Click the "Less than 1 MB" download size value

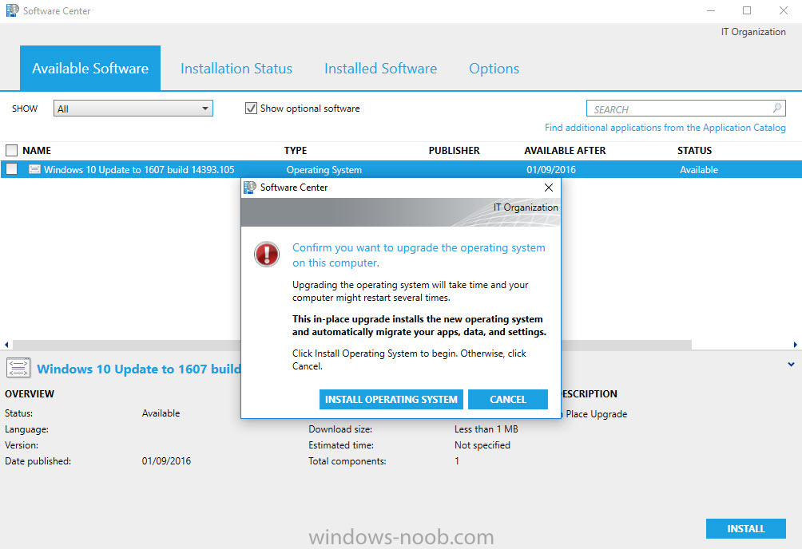pyautogui.click(x=486, y=429)
